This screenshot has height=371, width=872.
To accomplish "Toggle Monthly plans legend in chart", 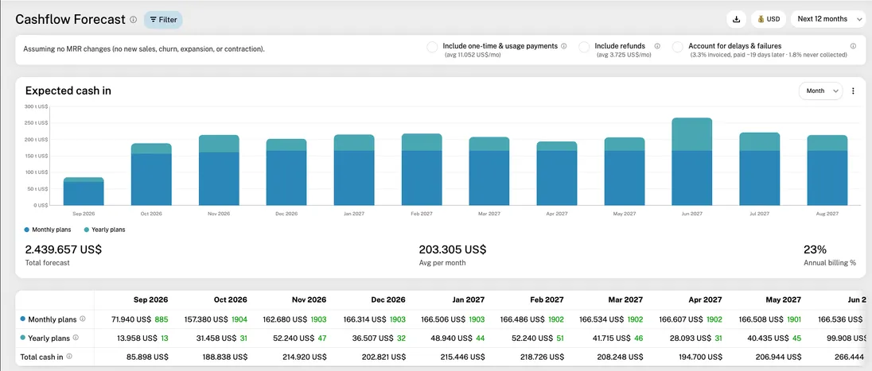I will [48, 230].
